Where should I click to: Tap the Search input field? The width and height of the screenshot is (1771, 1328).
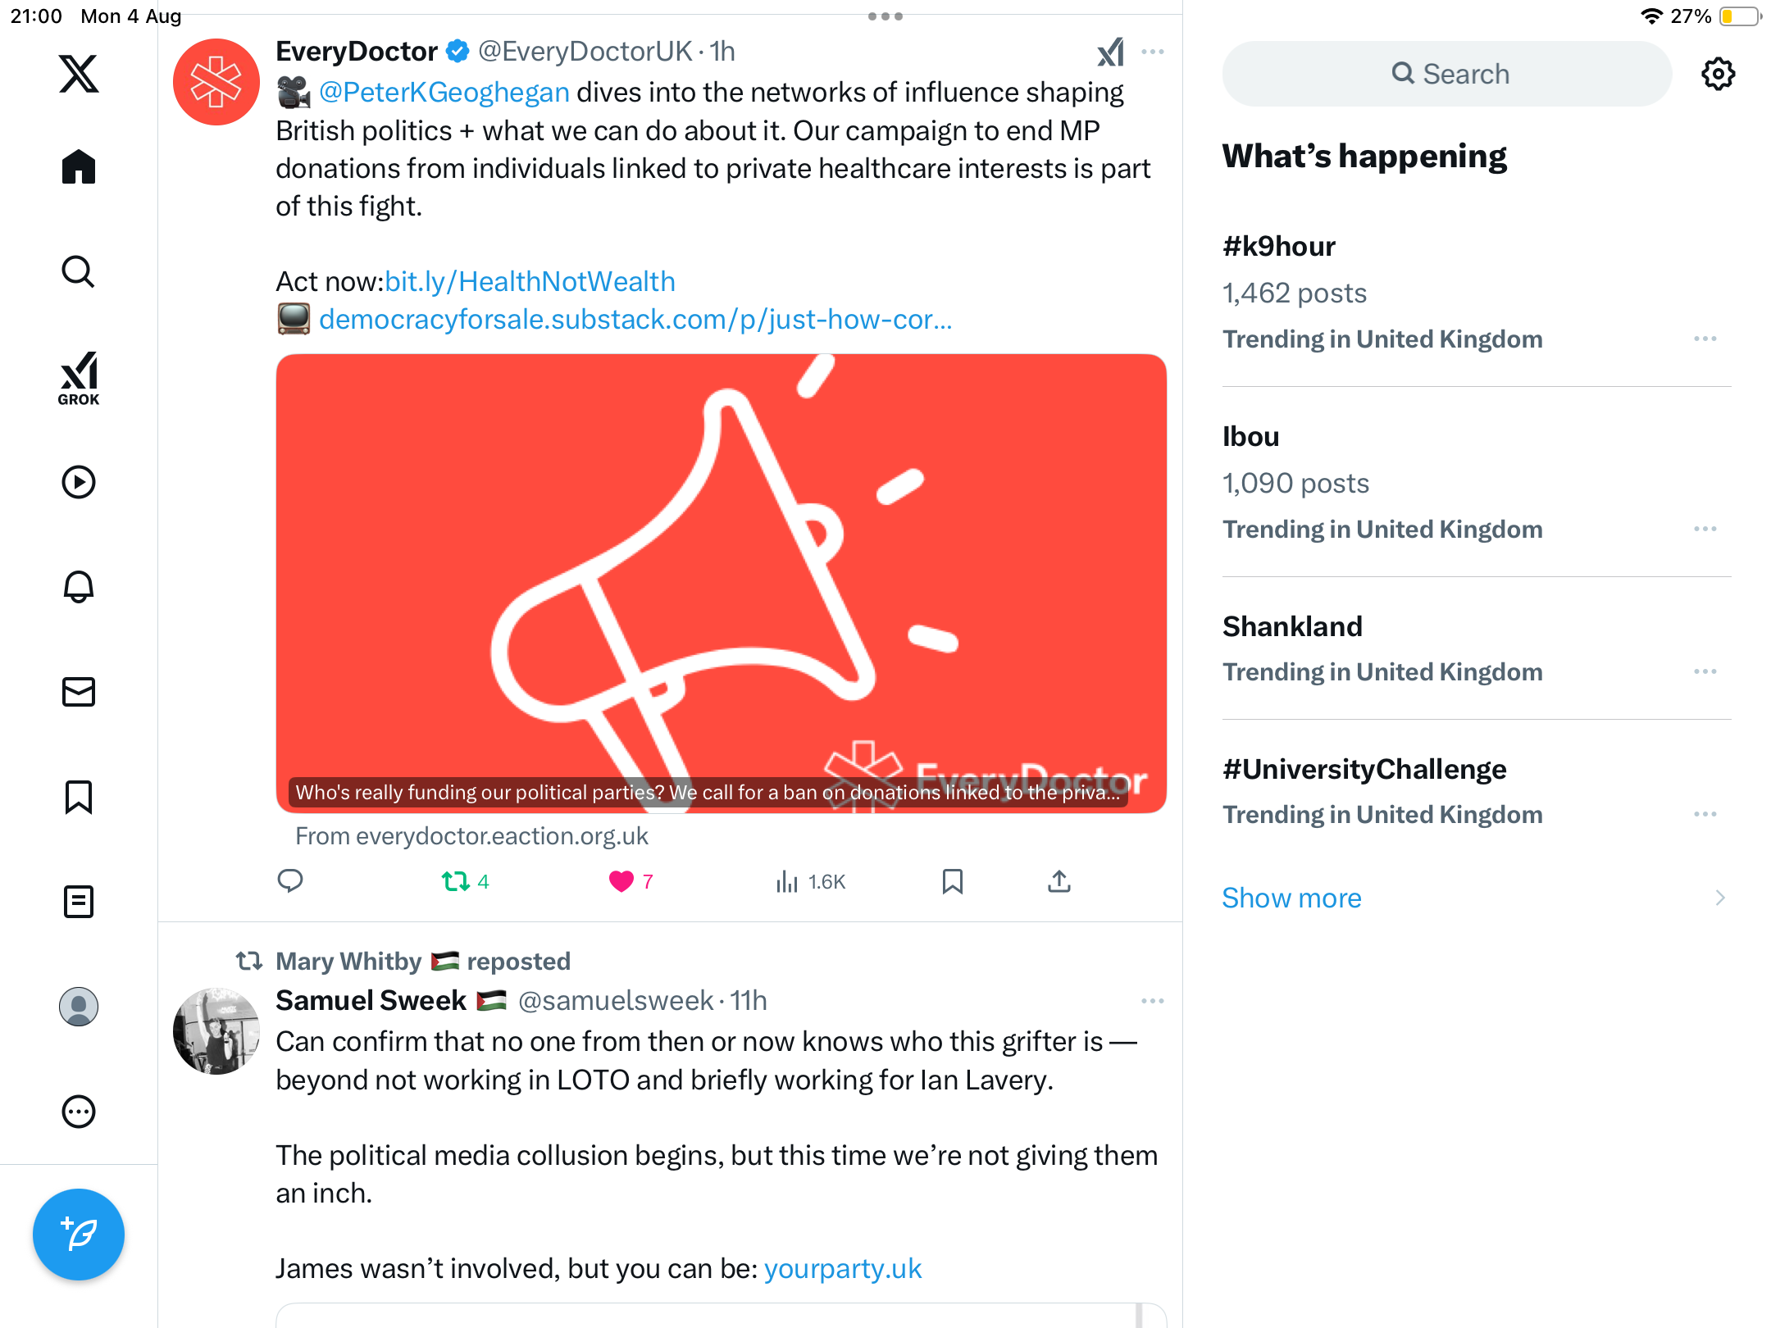[x=1447, y=74]
